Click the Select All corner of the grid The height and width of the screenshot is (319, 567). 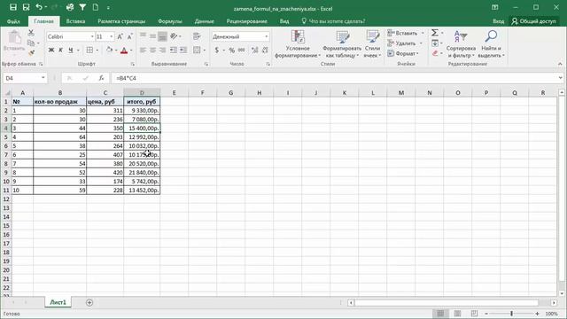(7, 92)
